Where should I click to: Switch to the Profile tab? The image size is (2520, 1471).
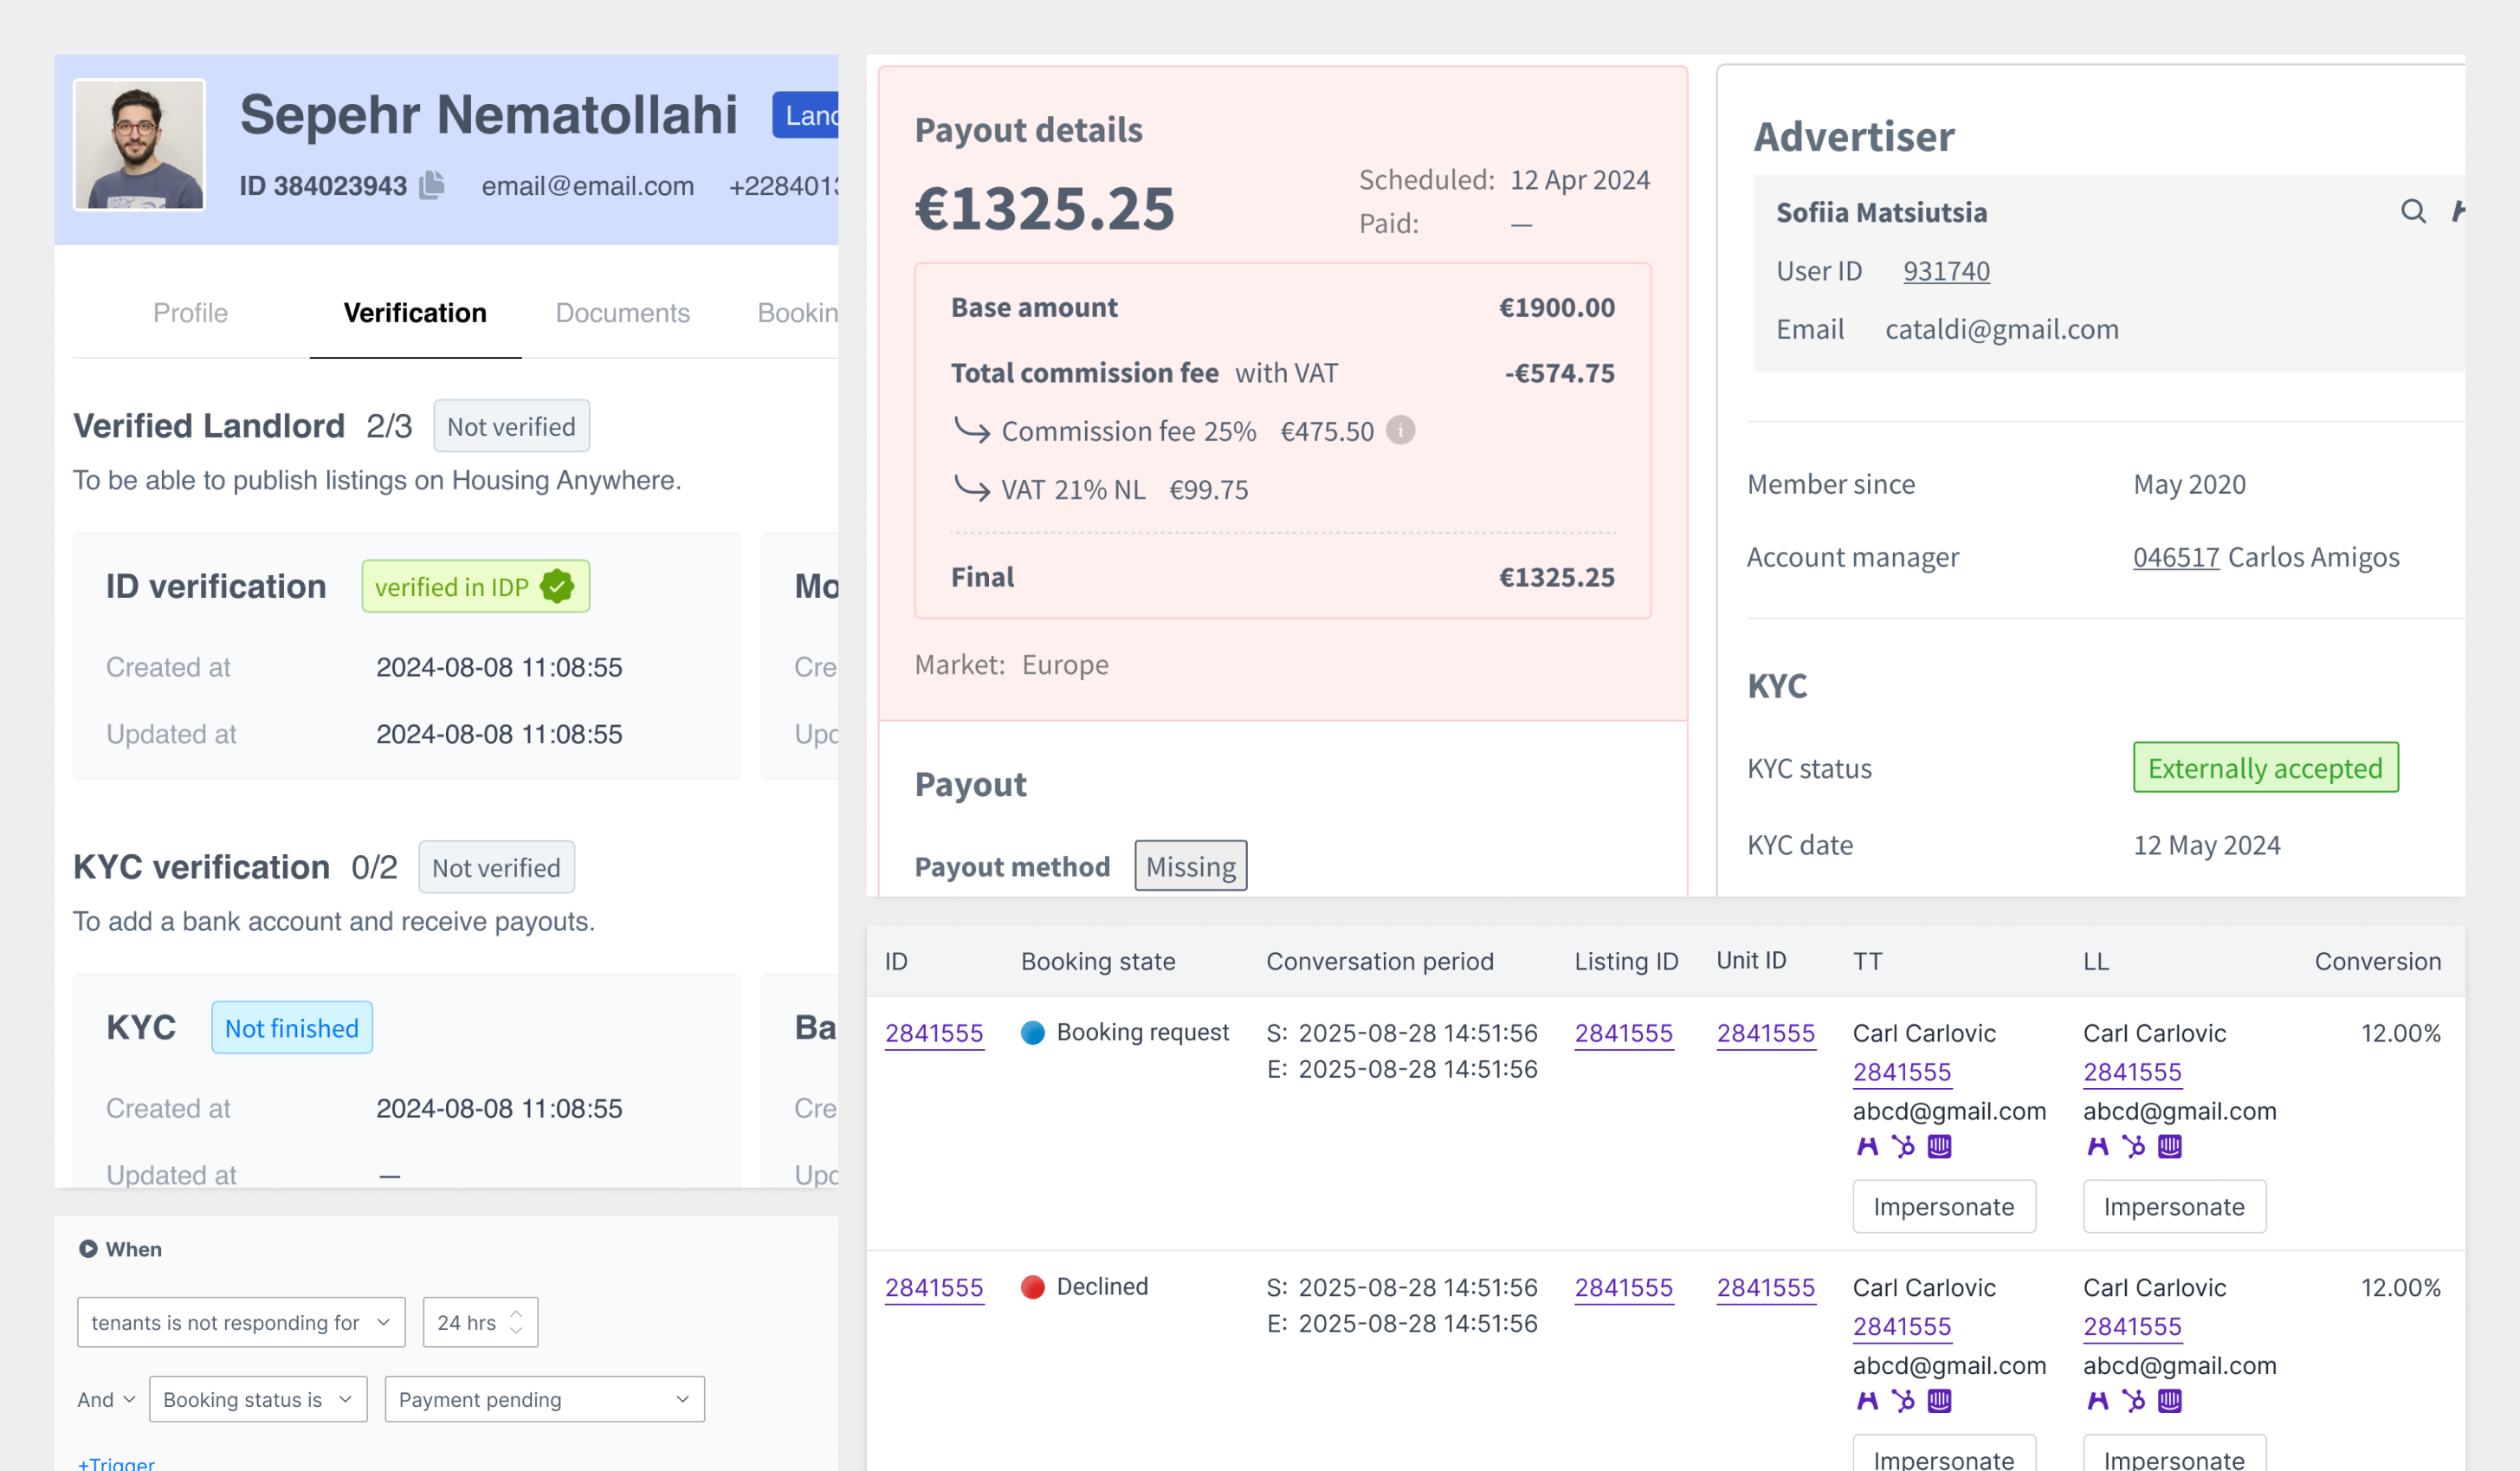pos(190,314)
